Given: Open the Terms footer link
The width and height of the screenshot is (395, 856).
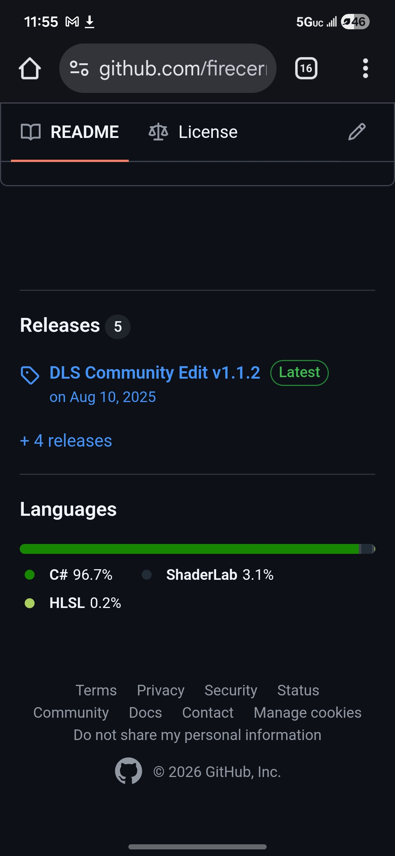Looking at the screenshot, I should [x=96, y=690].
